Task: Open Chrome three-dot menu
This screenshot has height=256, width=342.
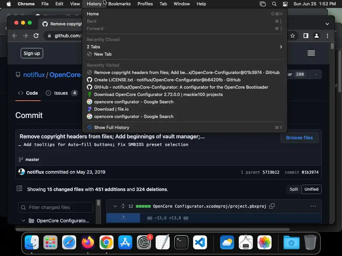Action: 327,36
